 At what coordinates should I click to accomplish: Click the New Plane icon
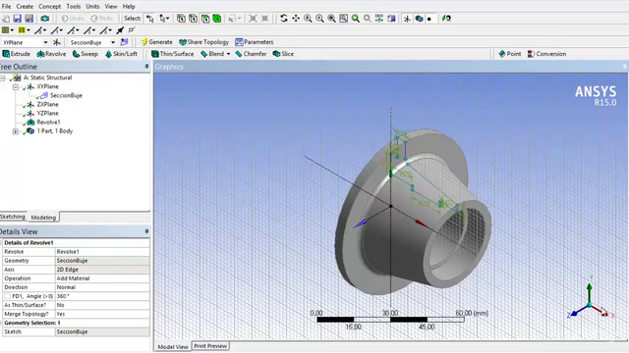(57, 42)
